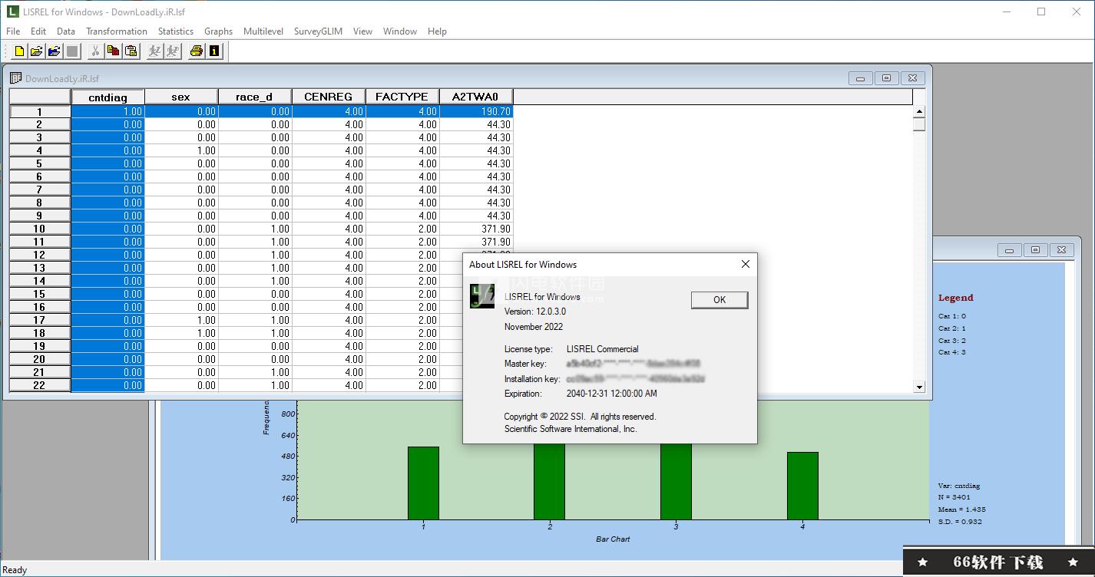Select row header 1 in data grid
Image resolution: width=1095 pixels, height=577 pixels.
point(40,111)
